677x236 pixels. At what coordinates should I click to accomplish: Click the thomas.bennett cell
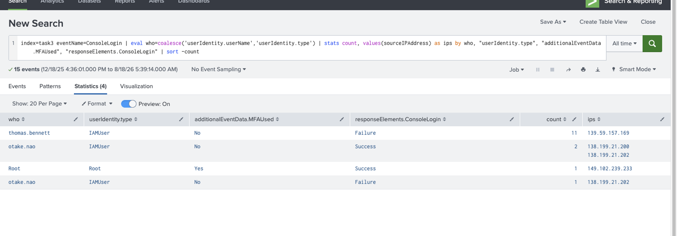point(29,133)
